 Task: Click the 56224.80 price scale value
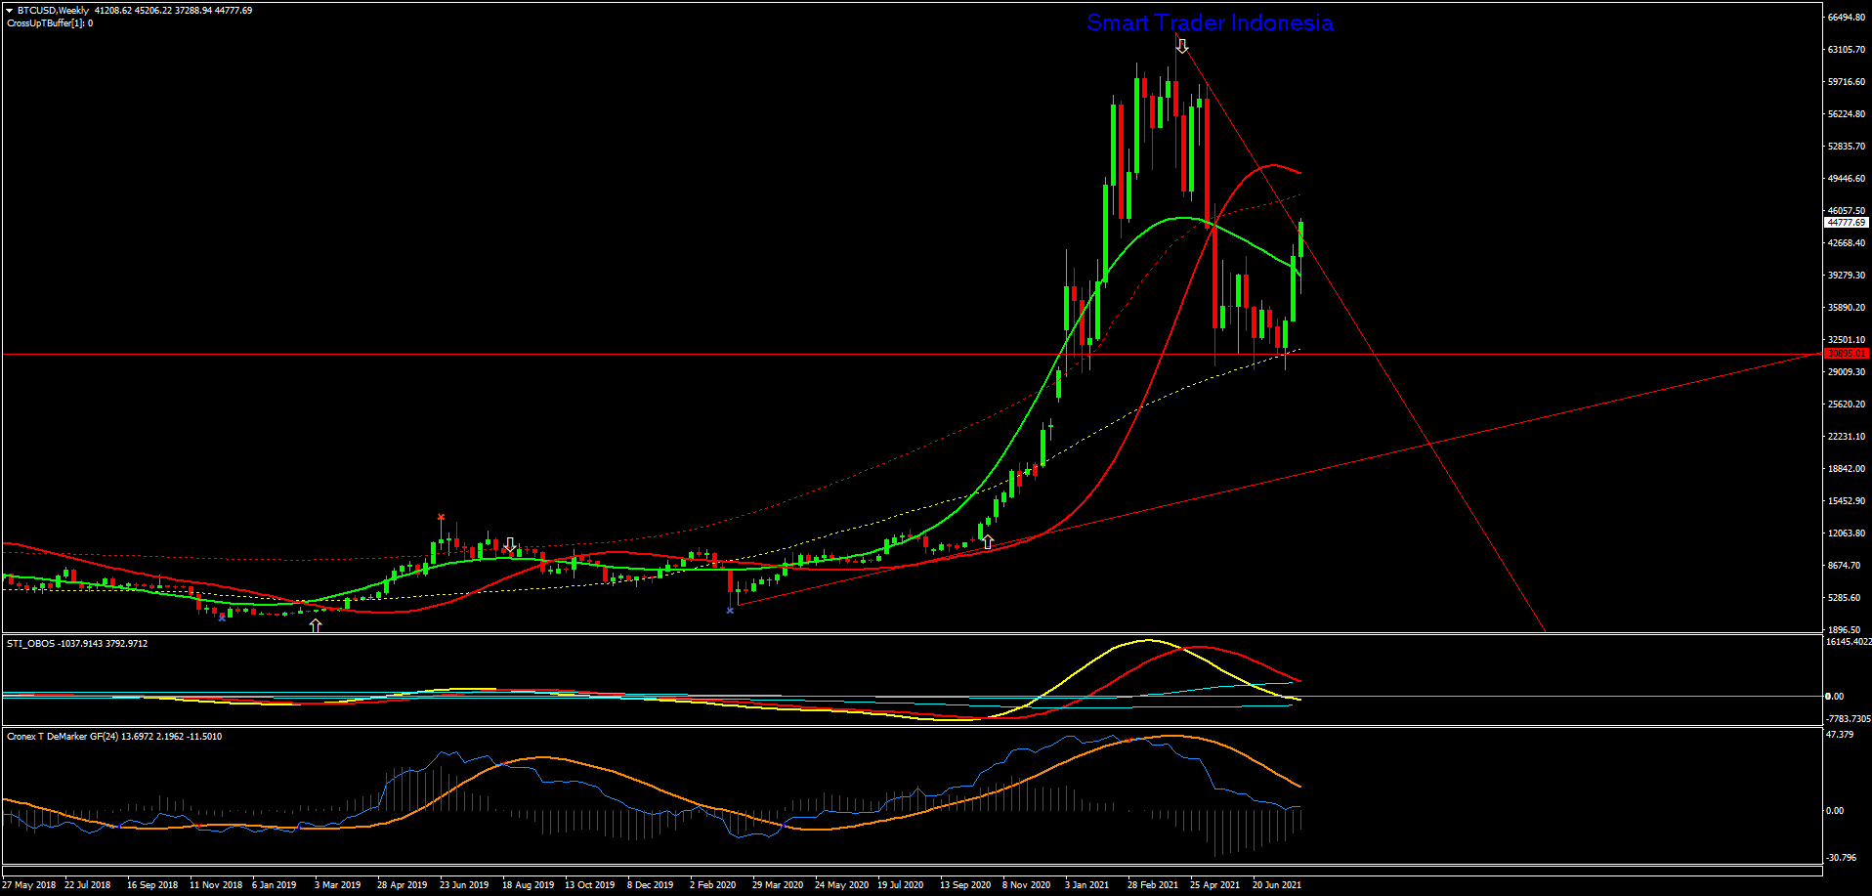click(x=1847, y=114)
